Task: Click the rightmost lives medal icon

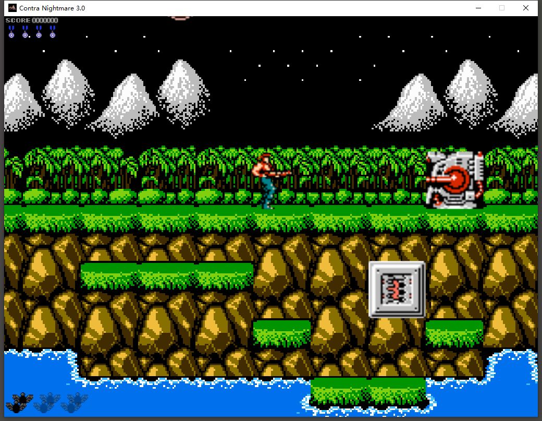Action: point(53,31)
